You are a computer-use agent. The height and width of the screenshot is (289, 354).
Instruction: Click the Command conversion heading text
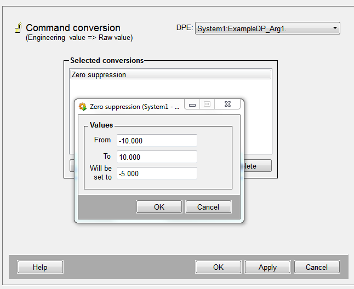pos(73,28)
